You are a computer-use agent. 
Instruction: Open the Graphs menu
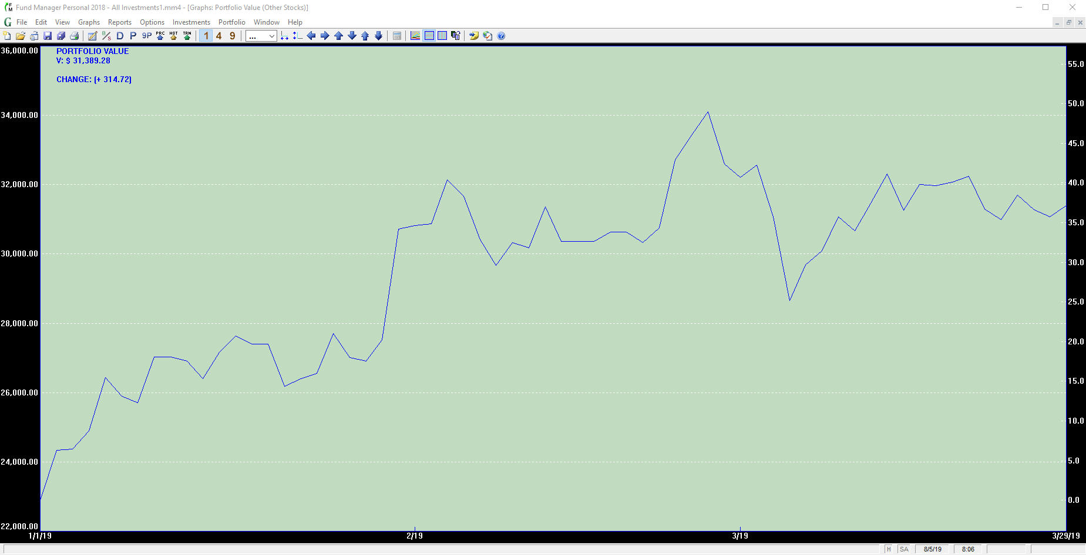[89, 22]
